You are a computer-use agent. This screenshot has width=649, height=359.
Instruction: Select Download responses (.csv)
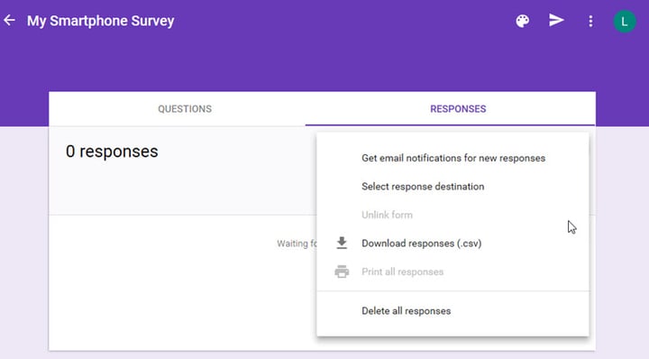(x=452, y=244)
